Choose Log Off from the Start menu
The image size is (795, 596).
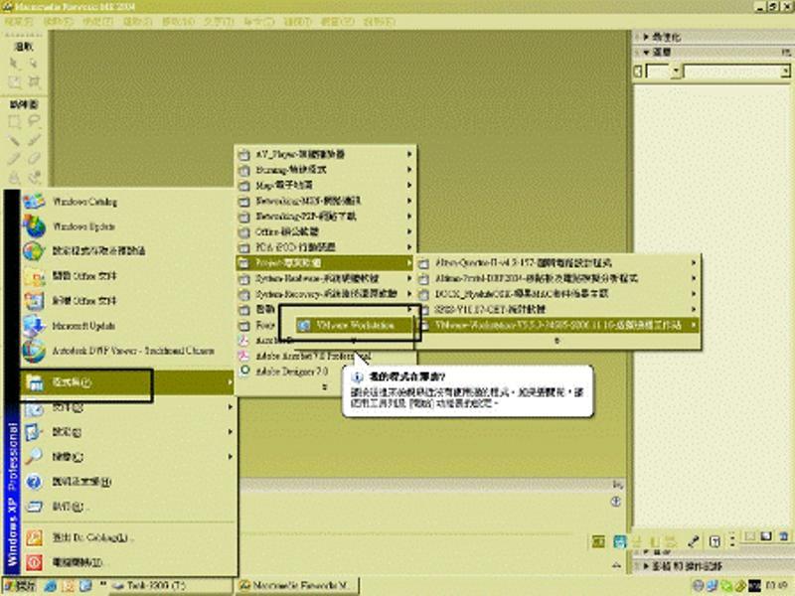[x=127, y=537]
